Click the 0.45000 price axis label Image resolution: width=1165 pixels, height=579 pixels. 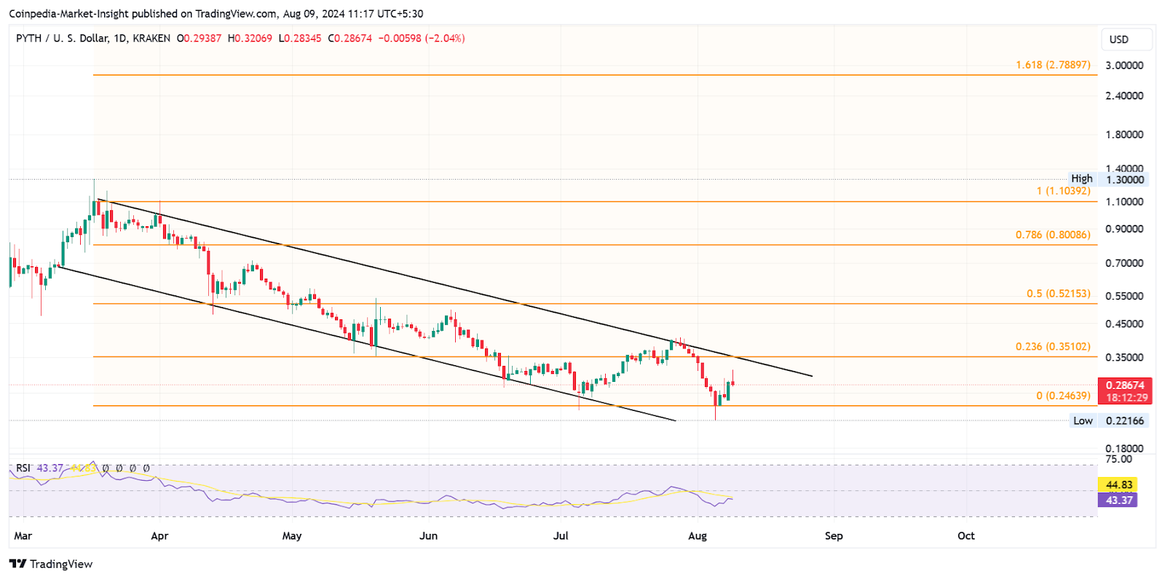(1124, 324)
